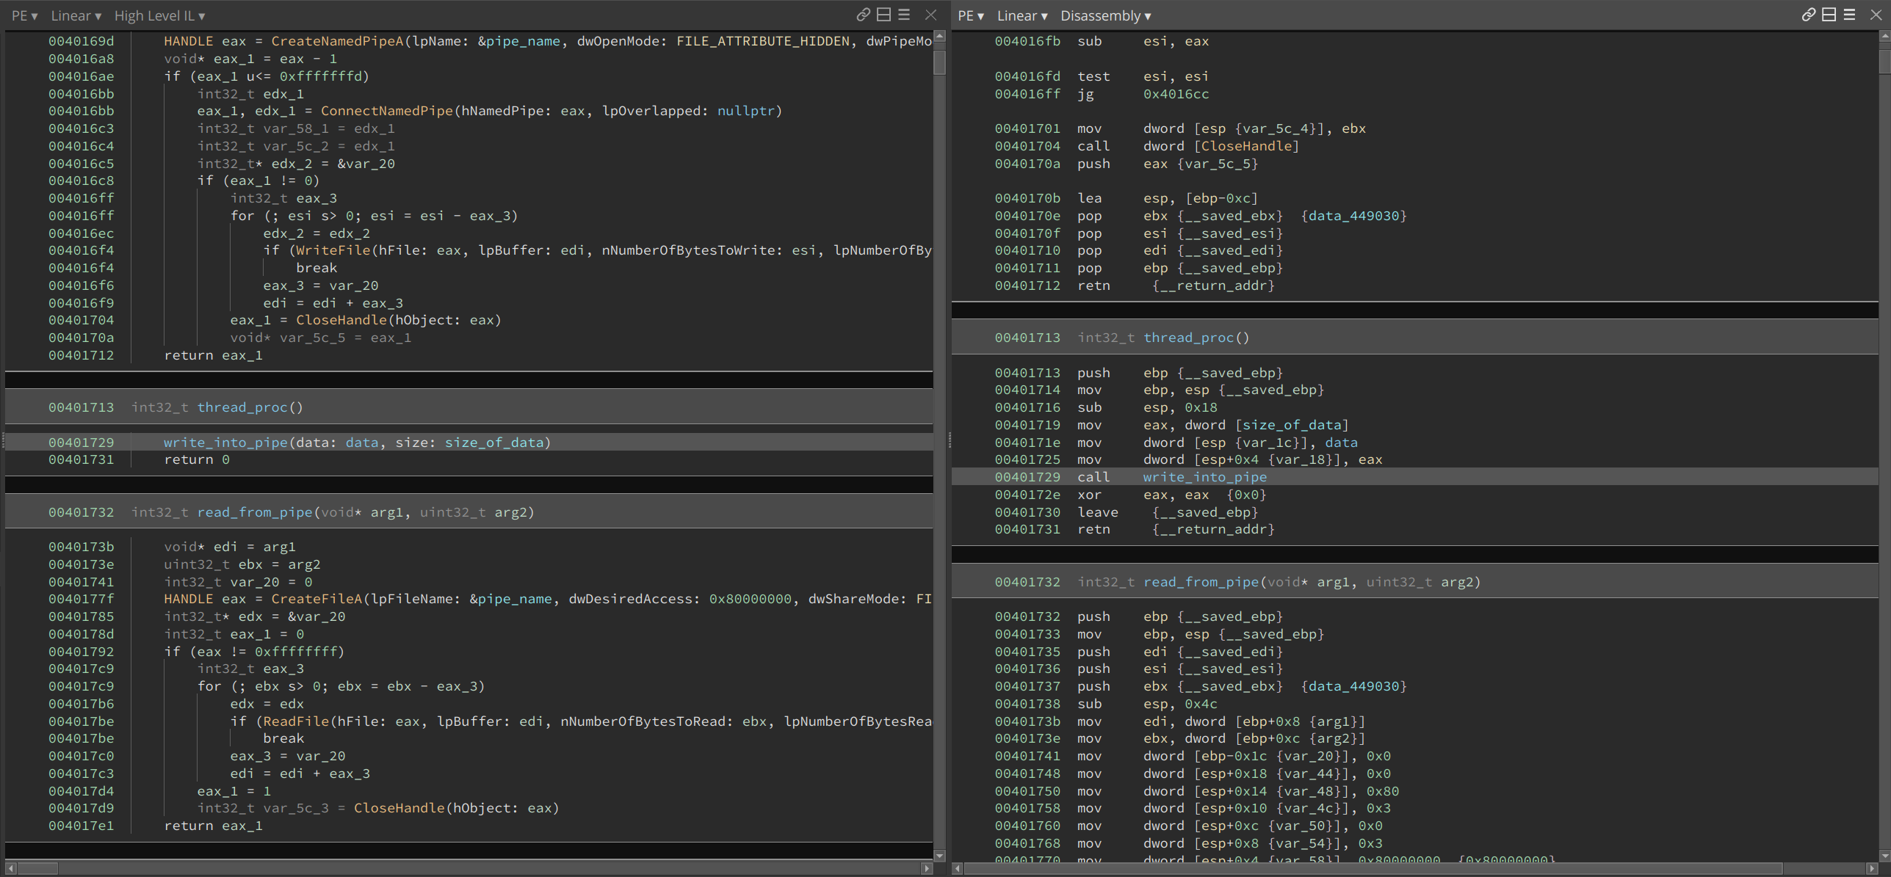Click the left pane horizontal scrollbar right arrow
This screenshot has width=1891, height=877.
927,869
